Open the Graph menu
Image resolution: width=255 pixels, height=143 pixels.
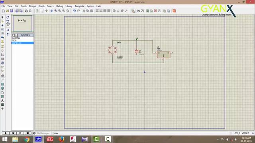point(41,6)
